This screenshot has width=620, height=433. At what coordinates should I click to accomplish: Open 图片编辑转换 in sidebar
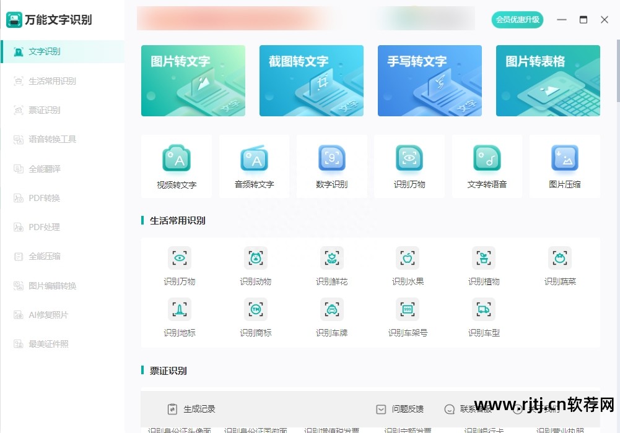63,286
